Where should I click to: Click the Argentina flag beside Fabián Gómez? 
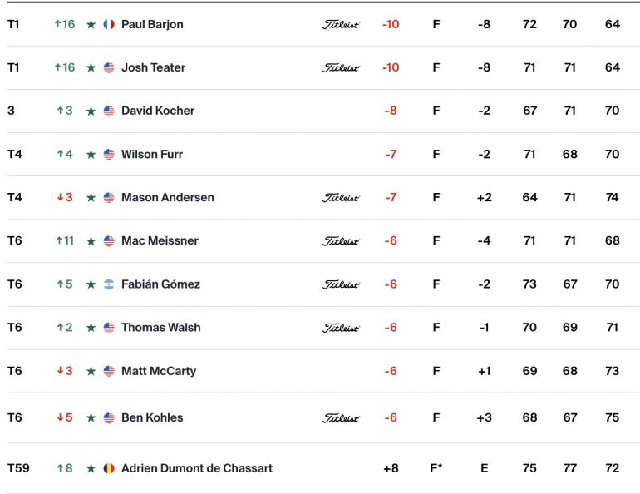[x=109, y=284]
